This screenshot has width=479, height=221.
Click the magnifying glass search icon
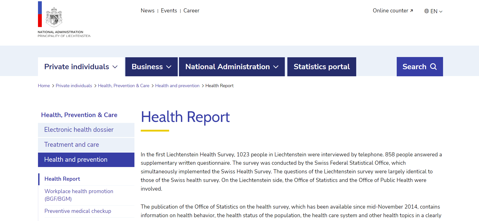click(x=433, y=67)
